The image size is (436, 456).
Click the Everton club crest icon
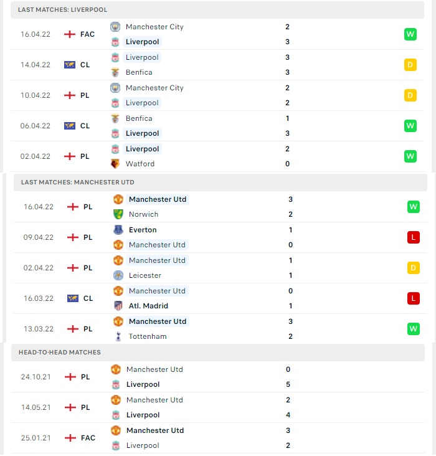pos(118,230)
